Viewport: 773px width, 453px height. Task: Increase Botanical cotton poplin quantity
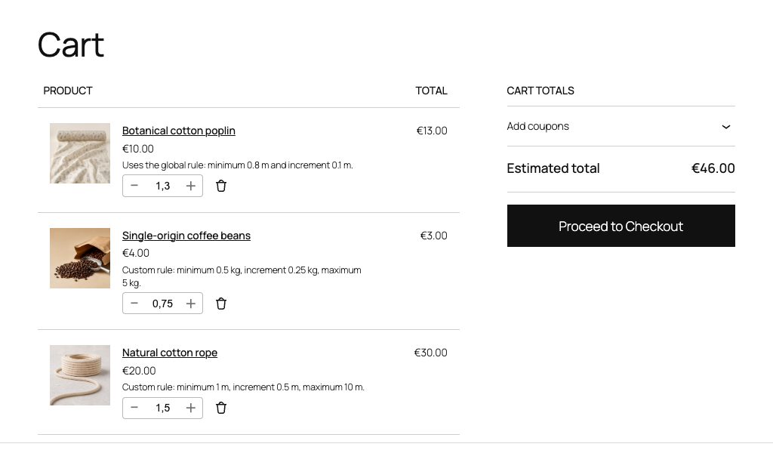[x=191, y=186]
